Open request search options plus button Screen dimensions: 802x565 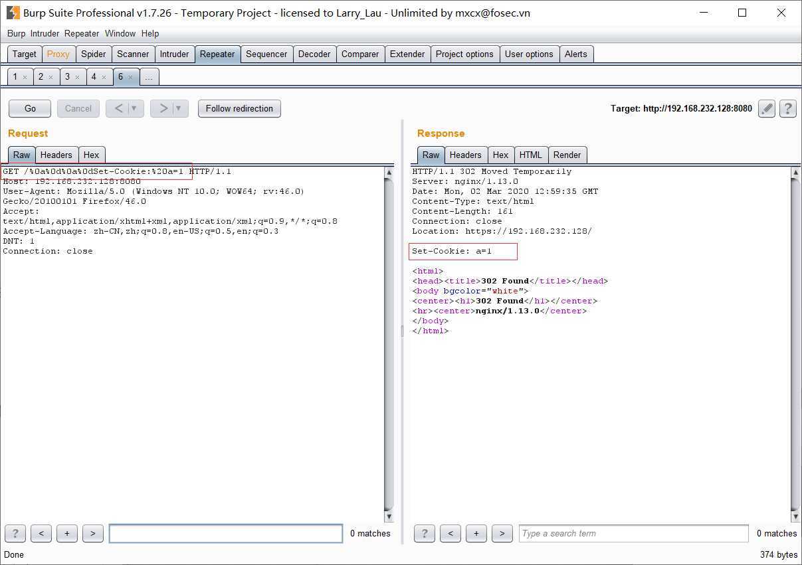(x=67, y=533)
